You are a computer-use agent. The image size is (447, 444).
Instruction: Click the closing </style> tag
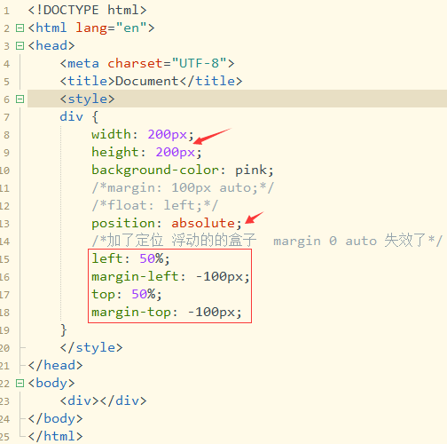(x=91, y=348)
